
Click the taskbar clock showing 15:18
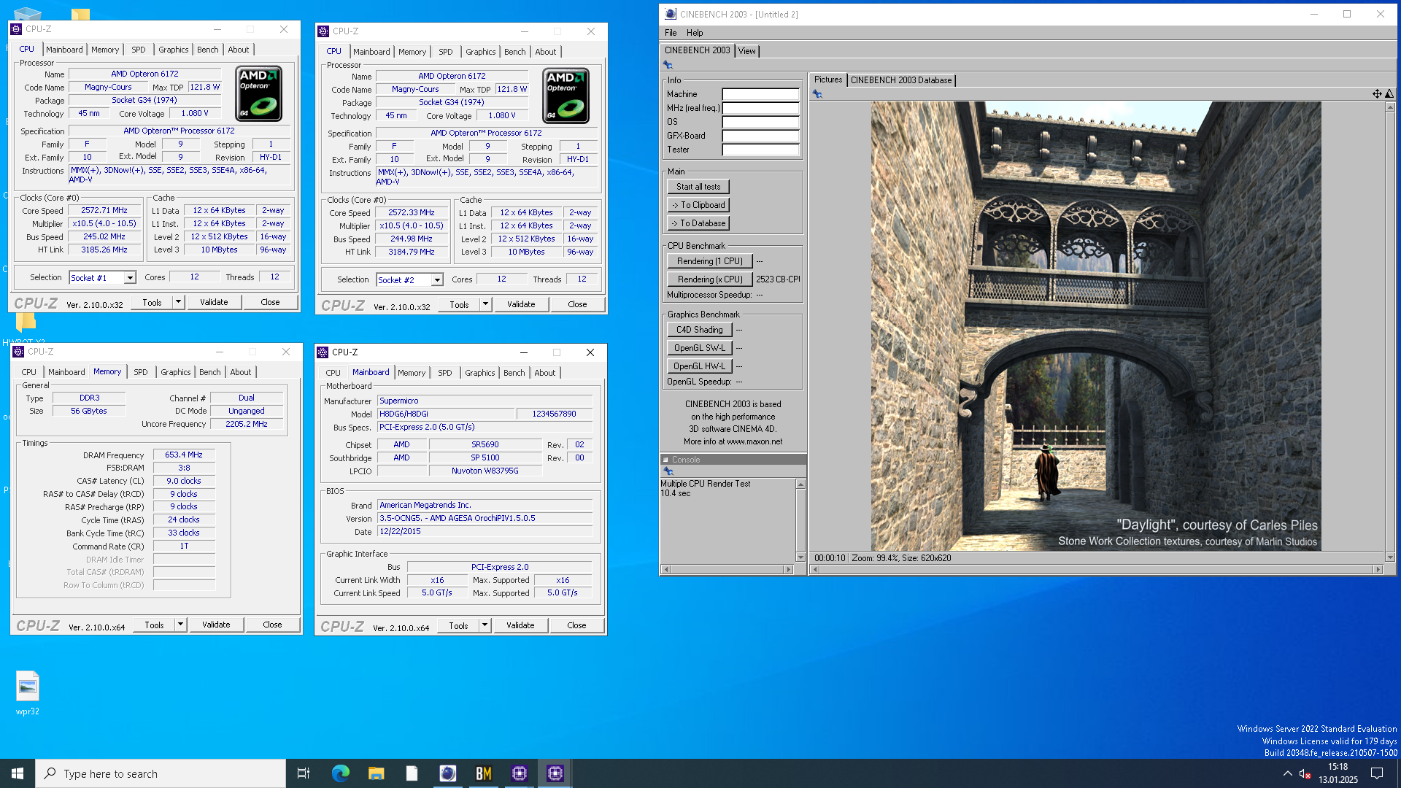[x=1338, y=773]
